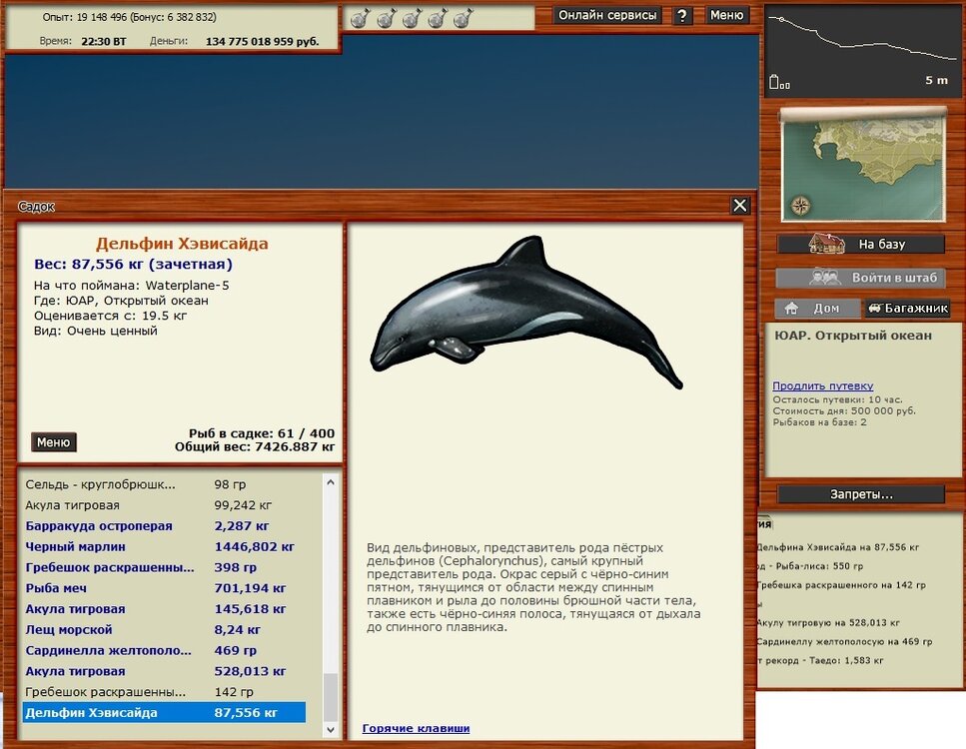
Task: Open the Меню inside the Садок window
Action: [x=54, y=441]
